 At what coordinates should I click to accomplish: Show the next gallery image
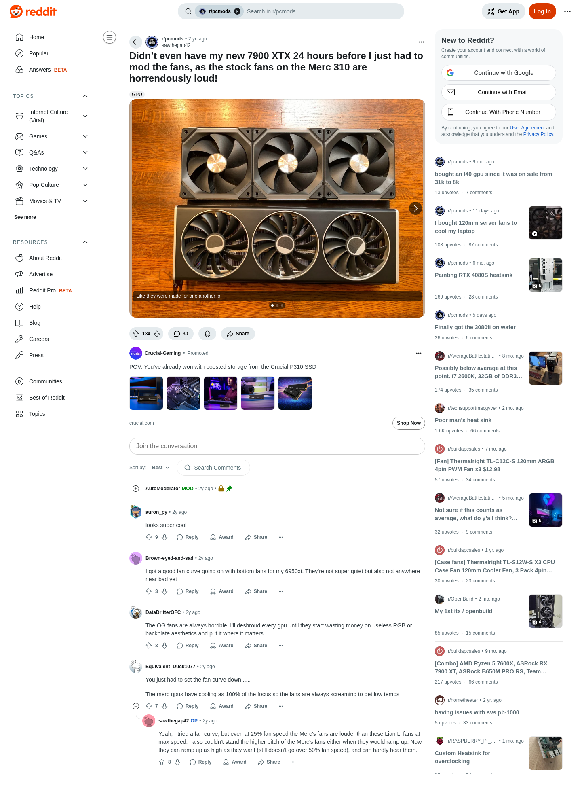point(415,208)
